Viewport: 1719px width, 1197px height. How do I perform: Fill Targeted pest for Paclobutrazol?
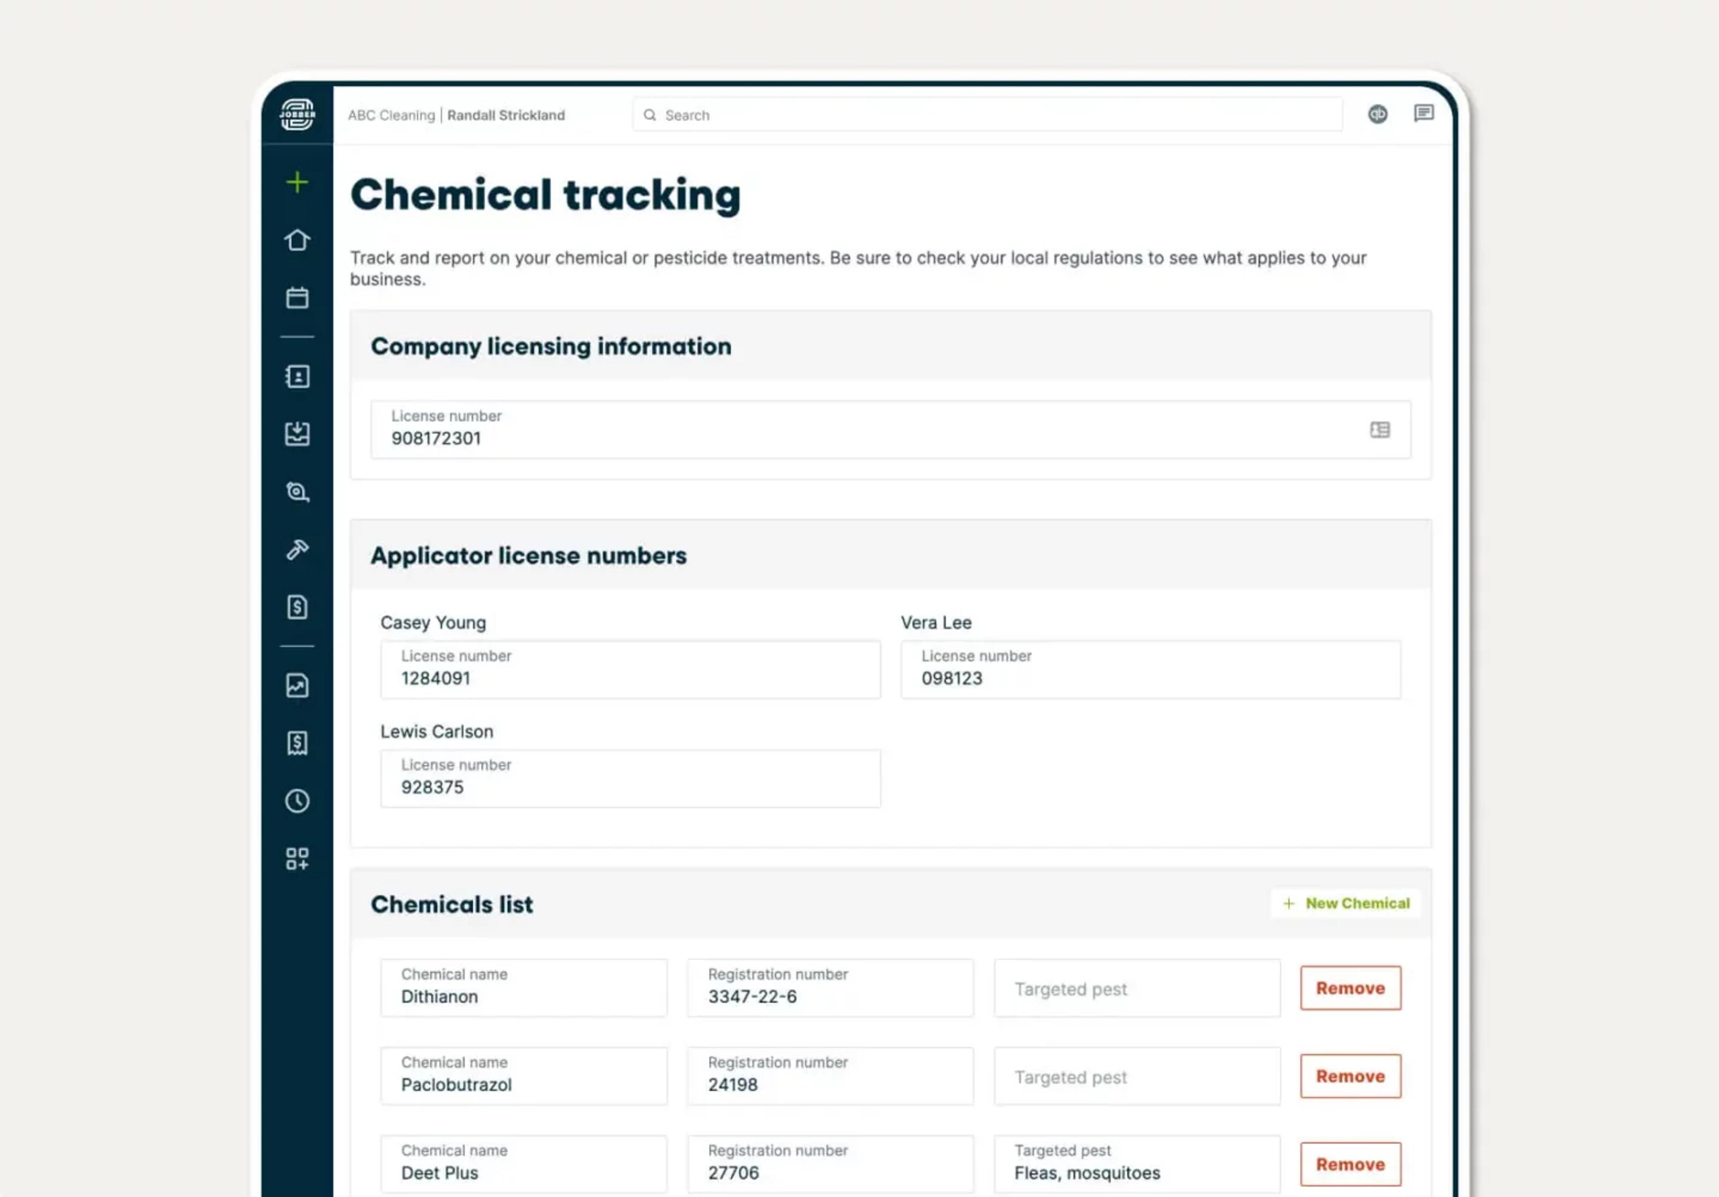[1137, 1077]
